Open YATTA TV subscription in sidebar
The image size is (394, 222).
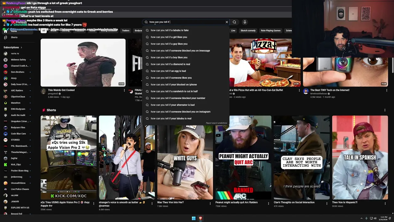[17, 54]
